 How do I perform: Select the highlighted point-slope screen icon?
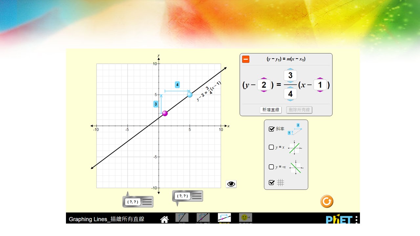(x=224, y=218)
